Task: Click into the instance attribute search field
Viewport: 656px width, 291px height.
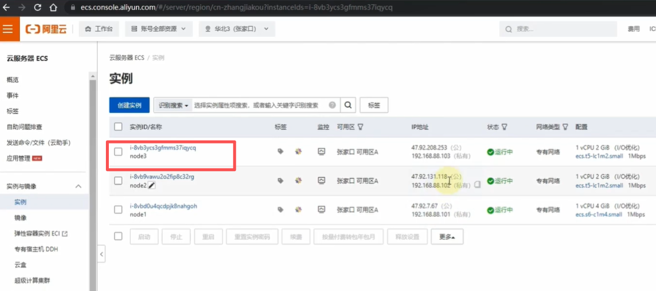Action: click(x=259, y=105)
